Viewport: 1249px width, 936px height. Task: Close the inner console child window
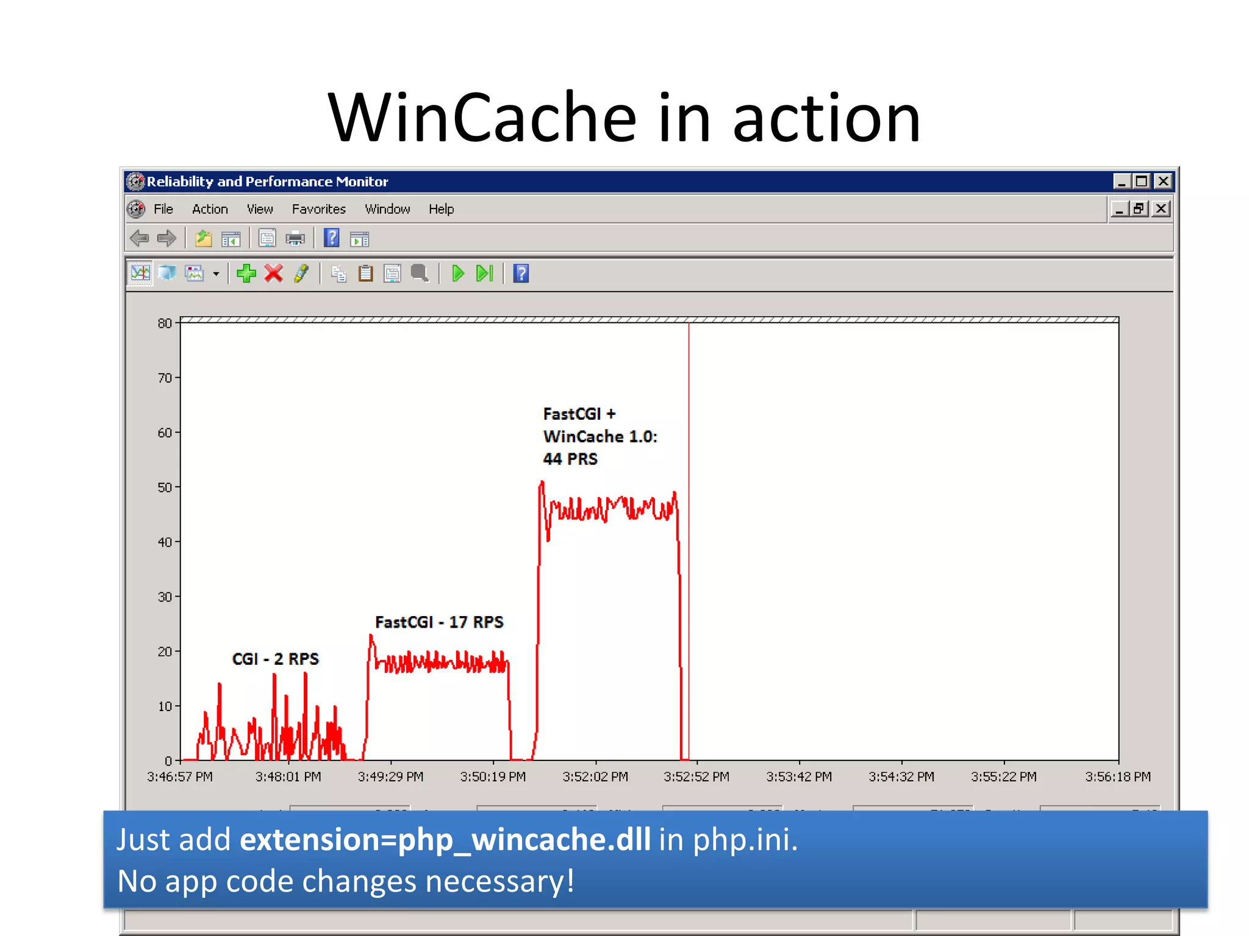tap(1161, 209)
